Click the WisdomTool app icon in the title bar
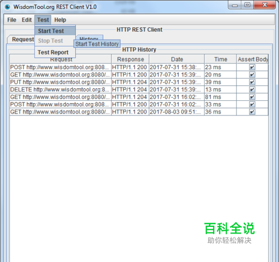The width and height of the screenshot is (279, 262). coord(7,7)
